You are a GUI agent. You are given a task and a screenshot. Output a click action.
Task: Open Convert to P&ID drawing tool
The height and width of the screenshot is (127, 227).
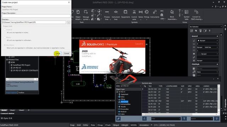tap(196, 15)
